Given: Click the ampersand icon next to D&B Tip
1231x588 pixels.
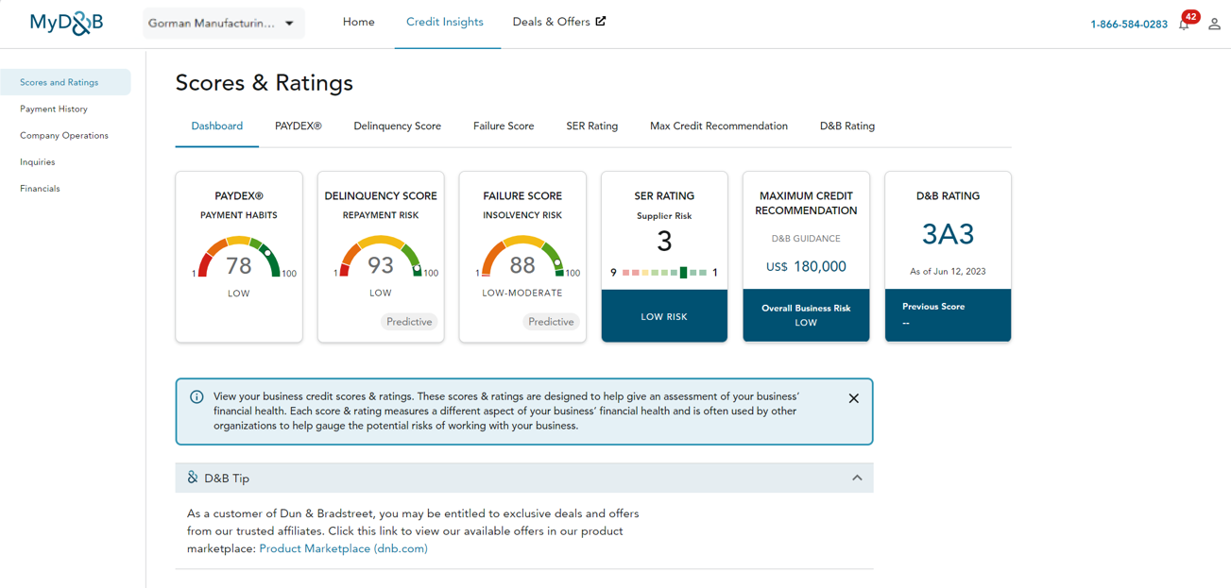Looking at the screenshot, I should [x=193, y=478].
